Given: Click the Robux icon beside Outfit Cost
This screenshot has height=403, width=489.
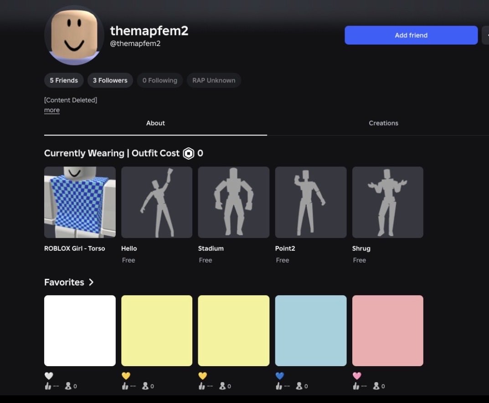Looking at the screenshot, I should (x=188, y=153).
